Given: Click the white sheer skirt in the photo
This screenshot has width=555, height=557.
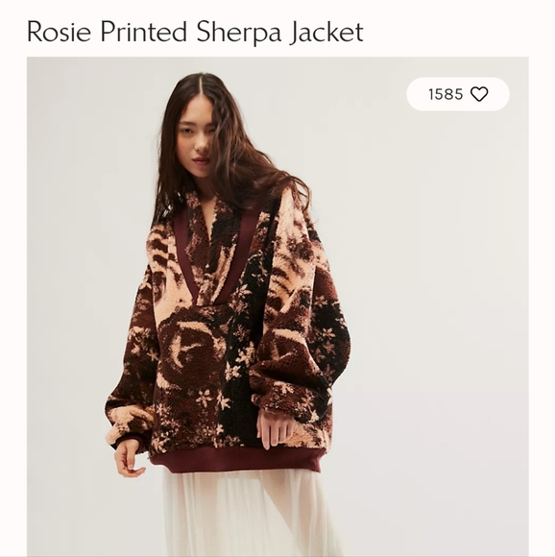Looking at the screenshot, I should 249,514.
